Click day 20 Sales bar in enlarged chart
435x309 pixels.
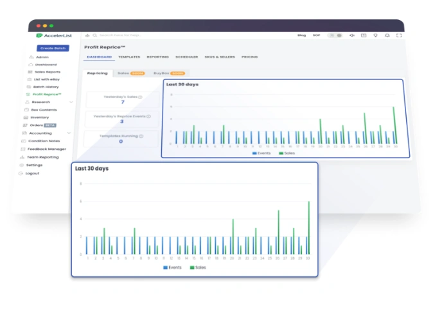tap(233, 237)
